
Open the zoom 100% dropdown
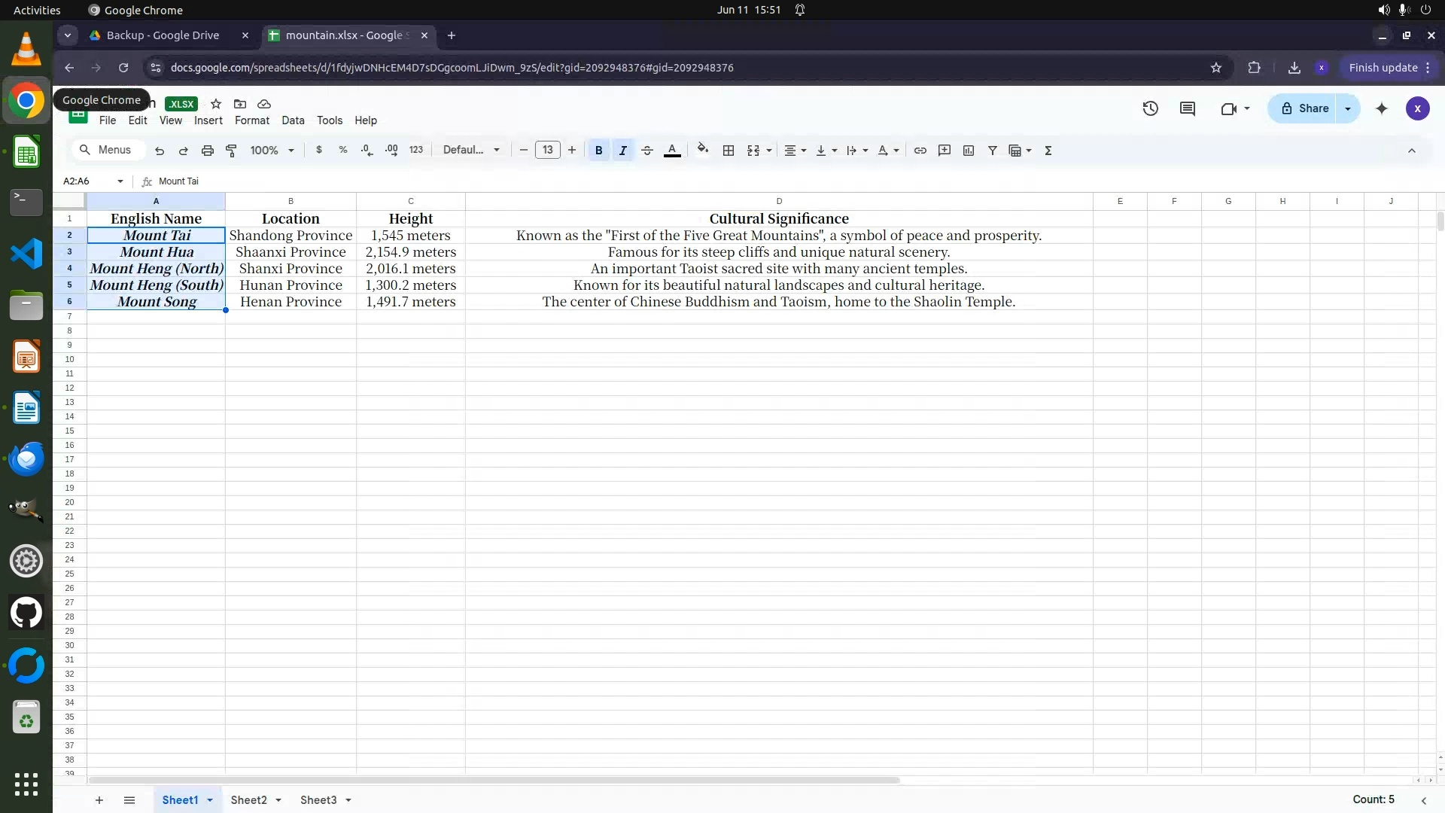[x=272, y=151]
